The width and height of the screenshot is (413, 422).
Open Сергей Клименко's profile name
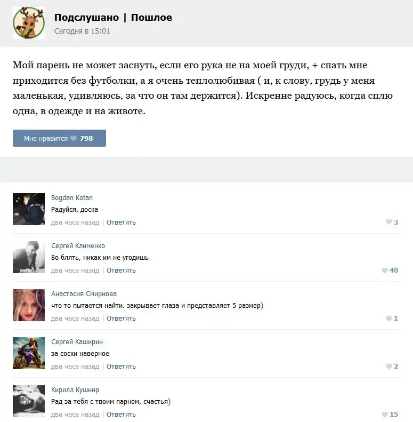click(x=78, y=246)
